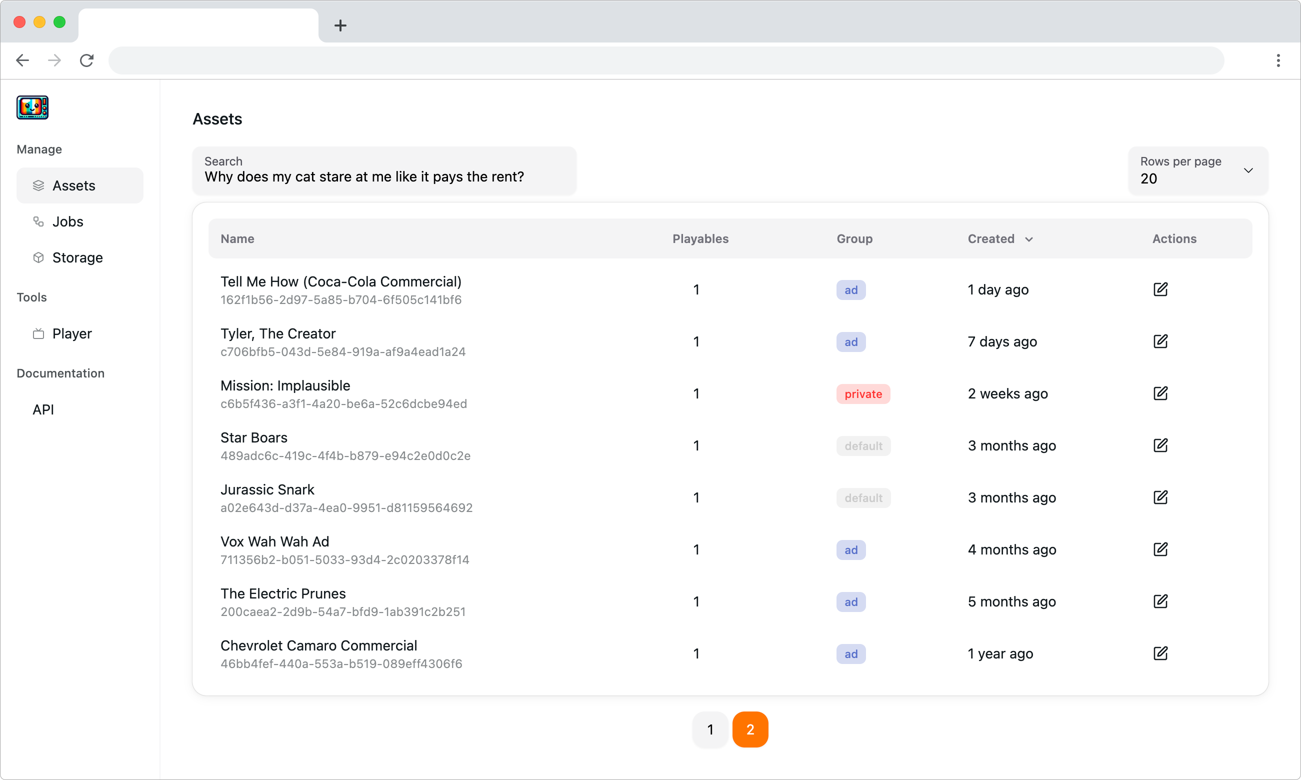Click the Player tool icon
Screen dimensions: 1301x780
tap(38, 332)
